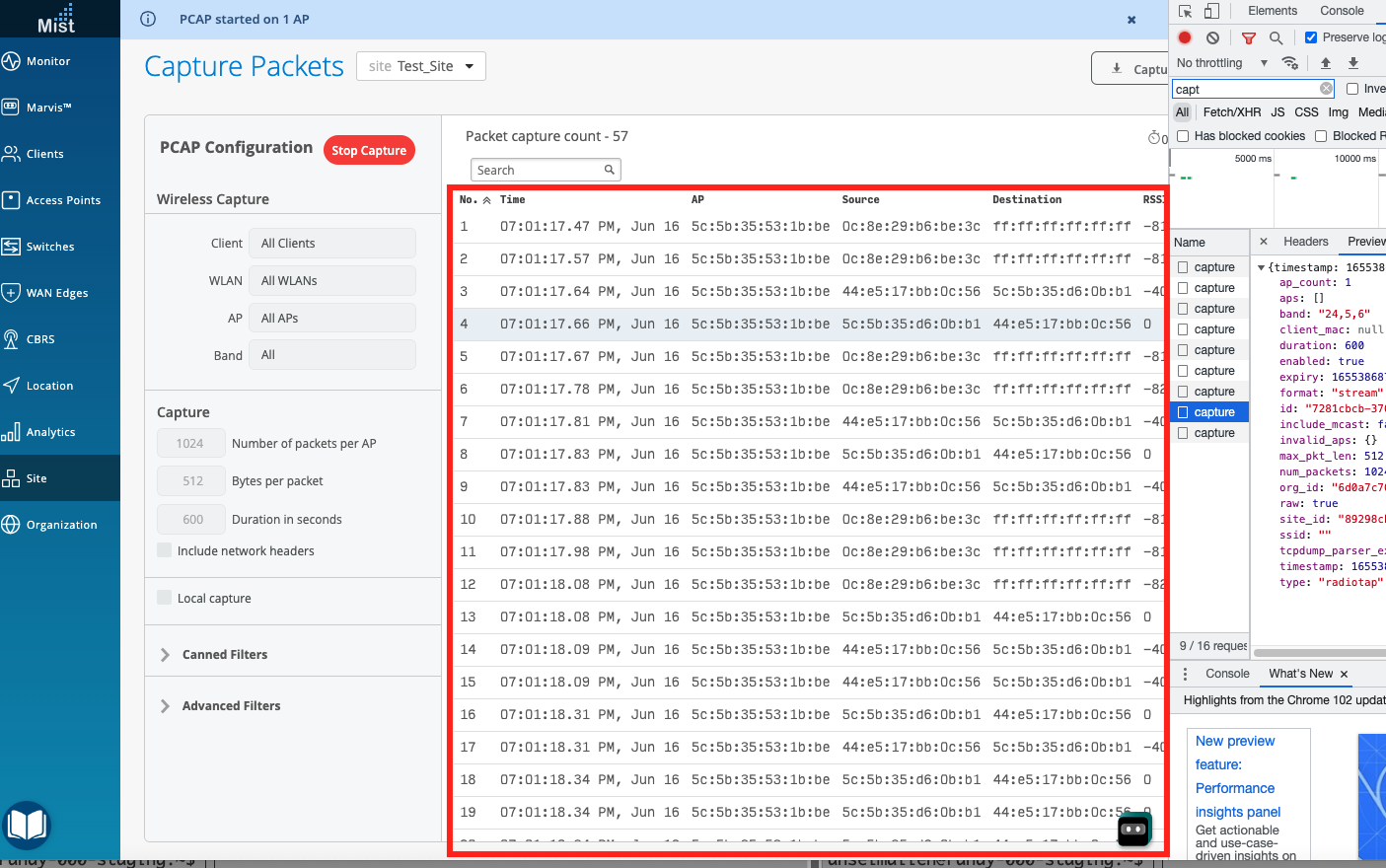Toggle DevTools device toolbar
Screen dimensions: 1386x868
pyautogui.click(x=1212, y=11)
